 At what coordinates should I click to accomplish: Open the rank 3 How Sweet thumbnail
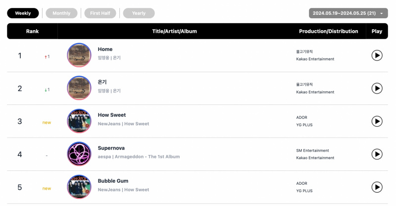(79, 121)
